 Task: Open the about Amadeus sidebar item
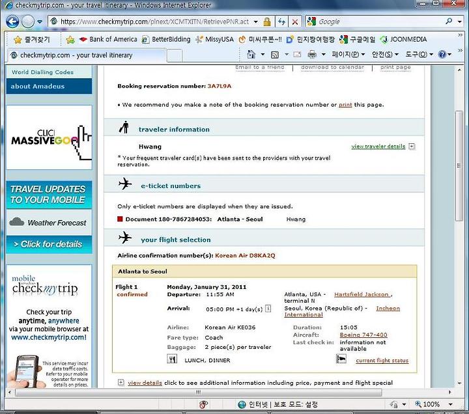pyautogui.click(x=49, y=87)
